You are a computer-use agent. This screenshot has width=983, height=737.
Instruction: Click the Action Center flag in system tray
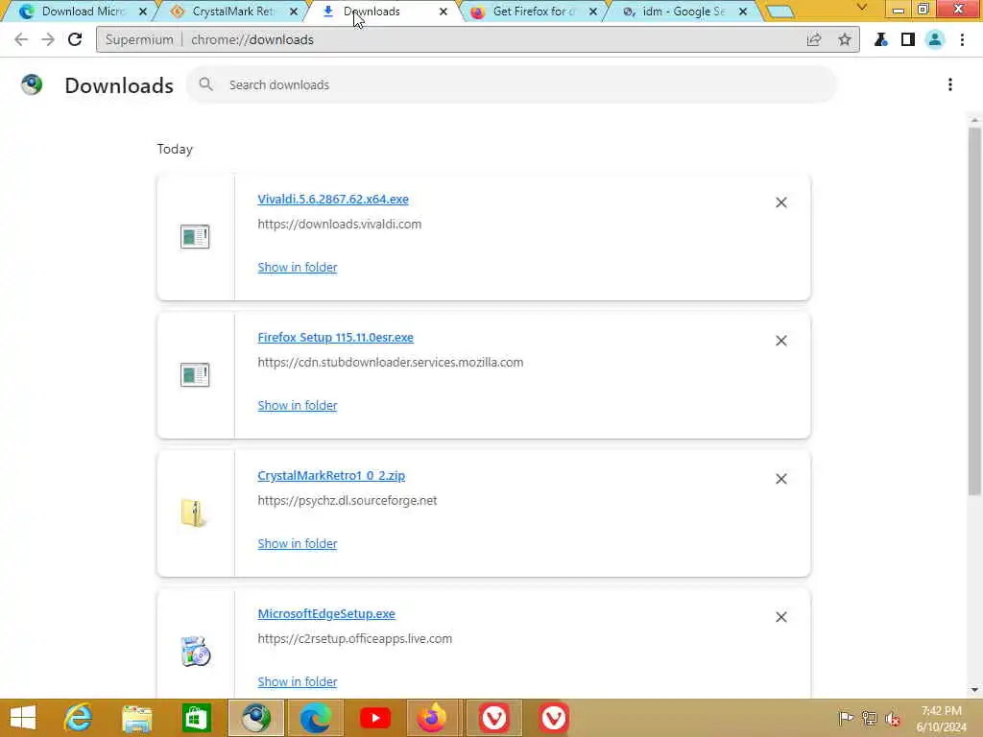tap(846, 718)
